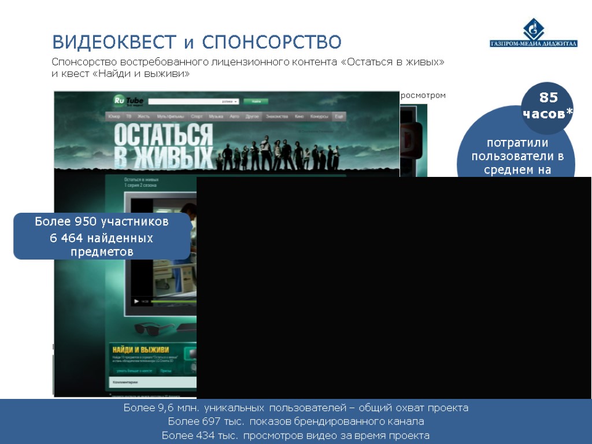
Task: Click the green Найти search button
Action: [256, 101]
